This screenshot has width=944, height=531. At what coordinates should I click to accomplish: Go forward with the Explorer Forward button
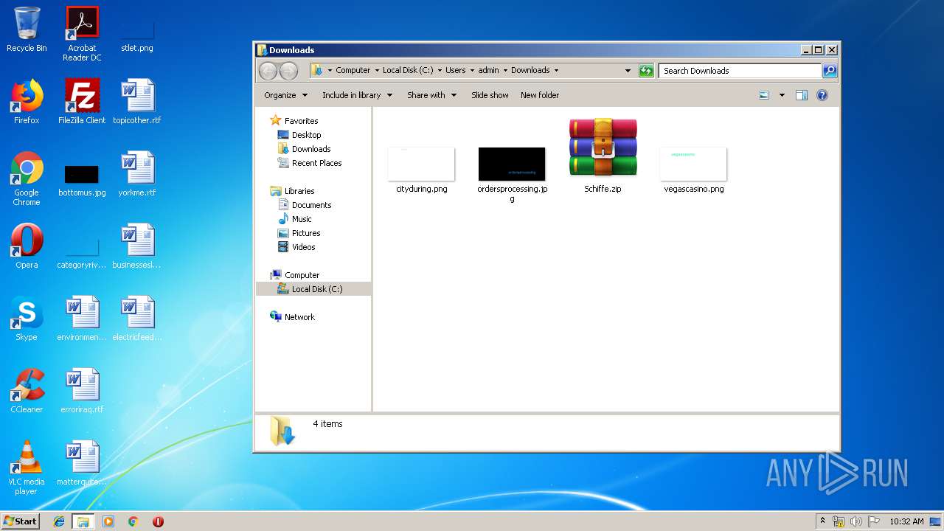click(288, 71)
